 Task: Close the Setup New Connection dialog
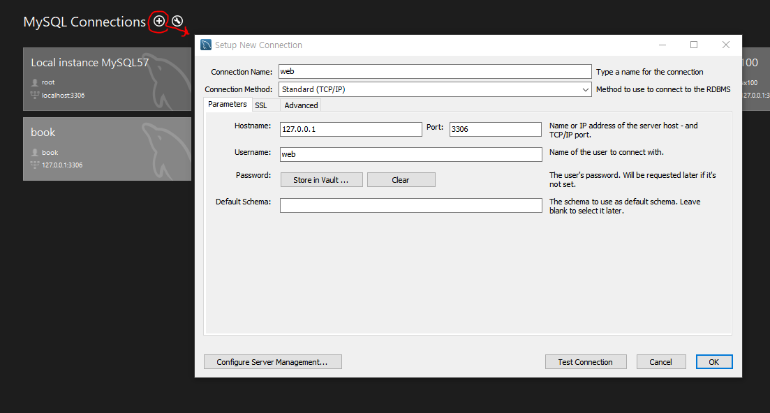[x=726, y=45]
